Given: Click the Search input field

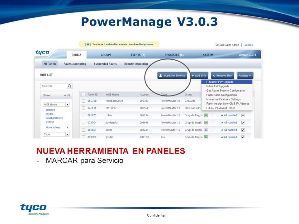Looking at the screenshot, I should [54, 86].
